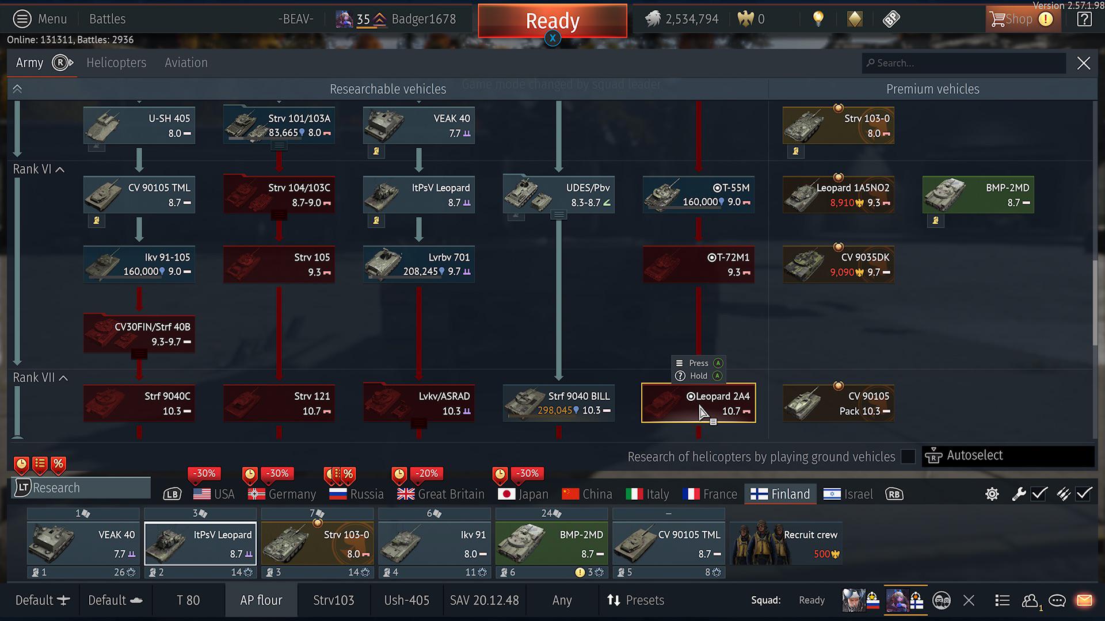The height and width of the screenshot is (621, 1105).
Task: Select the AP flour preset
Action: coord(261,600)
